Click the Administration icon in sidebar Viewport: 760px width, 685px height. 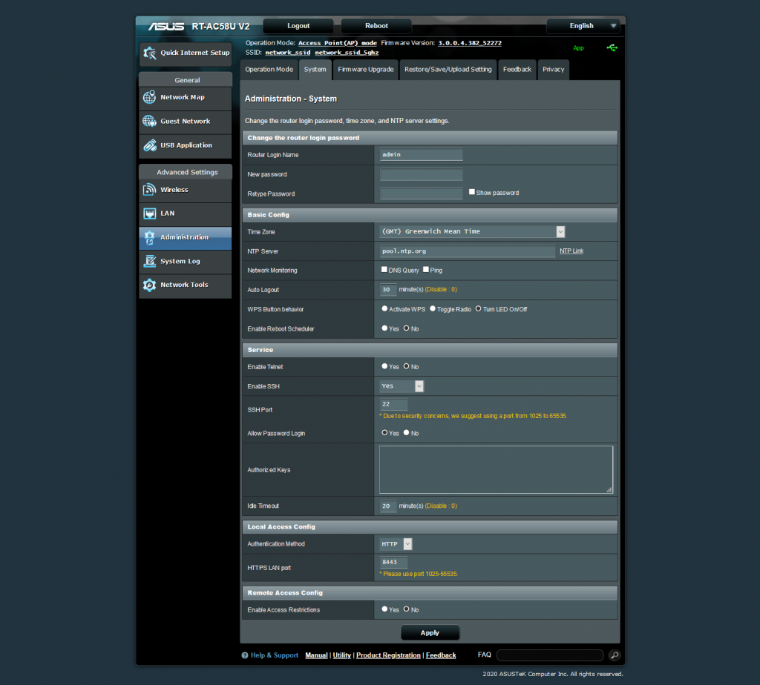(x=149, y=237)
